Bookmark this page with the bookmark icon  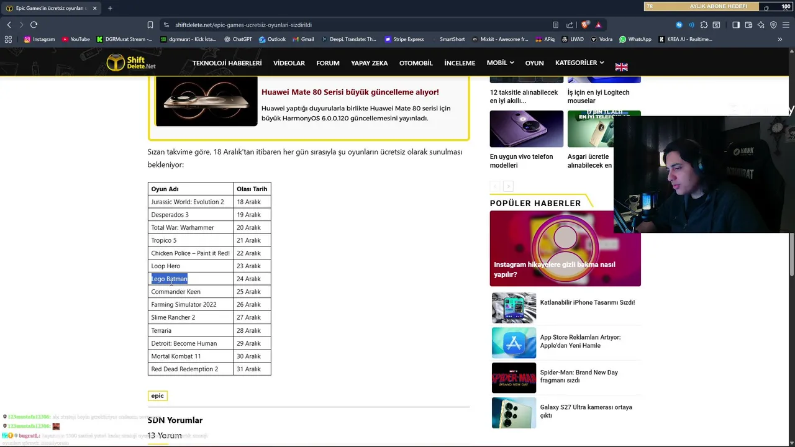pyautogui.click(x=150, y=25)
